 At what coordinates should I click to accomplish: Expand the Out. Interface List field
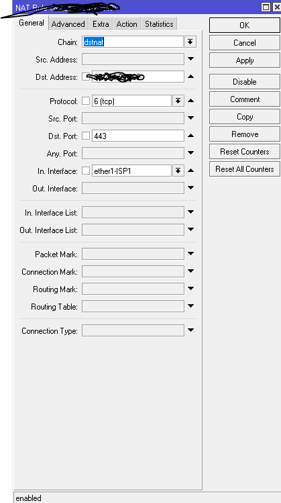pyautogui.click(x=190, y=230)
